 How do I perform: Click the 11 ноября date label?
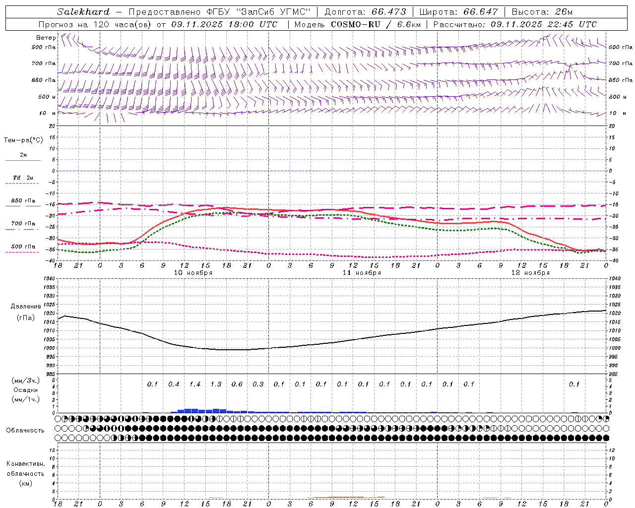click(x=362, y=273)
